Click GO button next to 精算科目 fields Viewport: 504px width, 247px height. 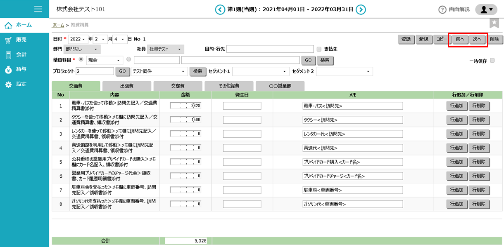(x=308, y=60)
